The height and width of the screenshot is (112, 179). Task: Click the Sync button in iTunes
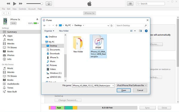point(147,108)
